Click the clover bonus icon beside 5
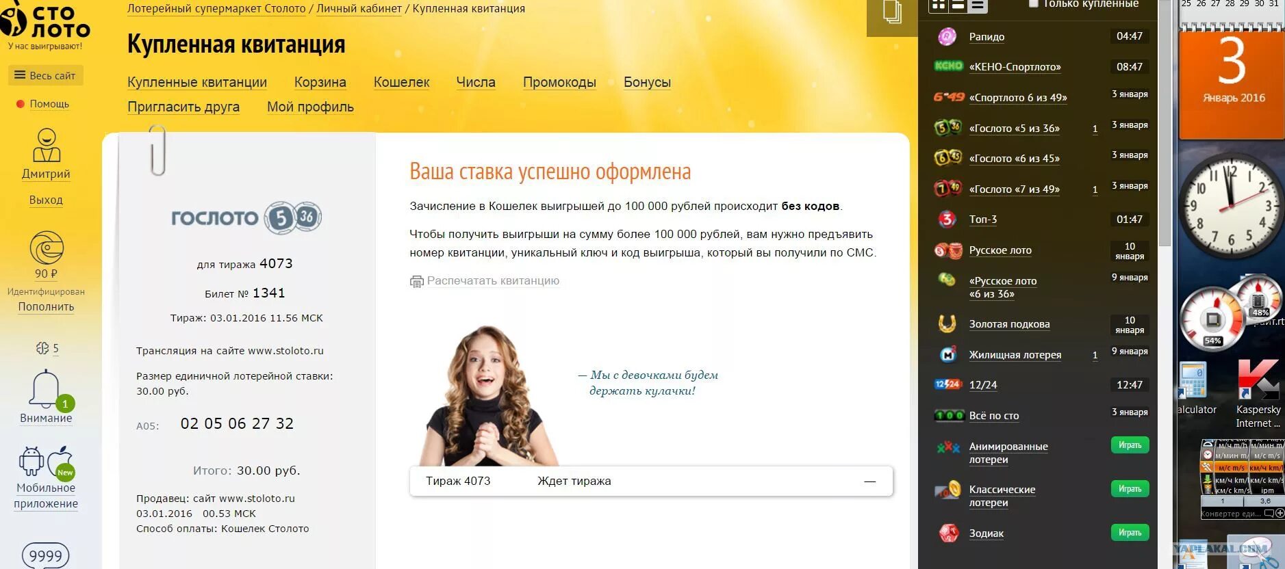Screen dimensions: 1285x569 [42, 348]
